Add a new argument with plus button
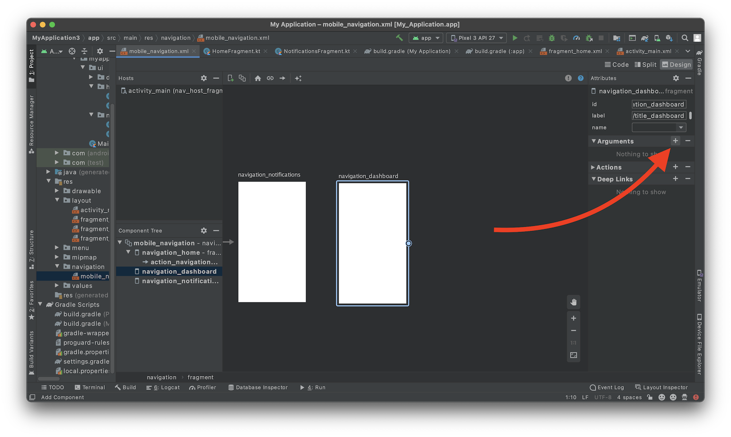 pos(675,141)
